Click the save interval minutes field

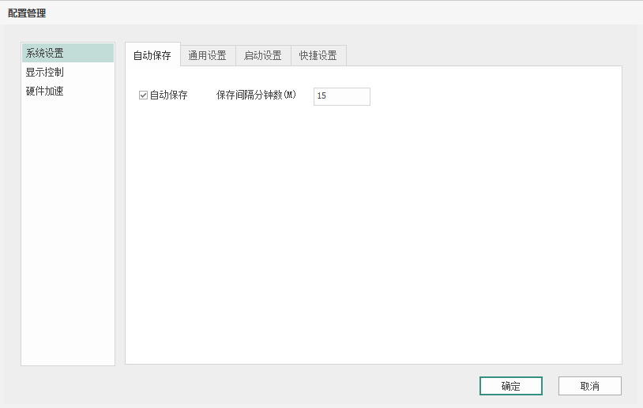[x=341, y=96]
